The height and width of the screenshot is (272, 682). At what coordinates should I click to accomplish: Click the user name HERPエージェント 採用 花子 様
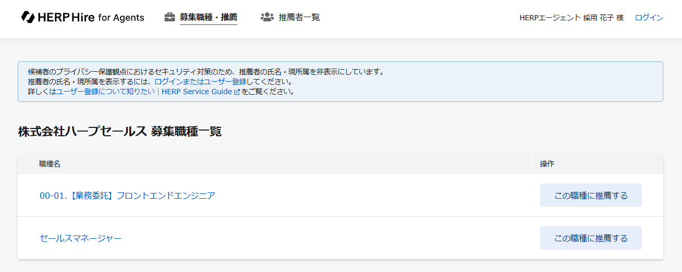[571, 18]
